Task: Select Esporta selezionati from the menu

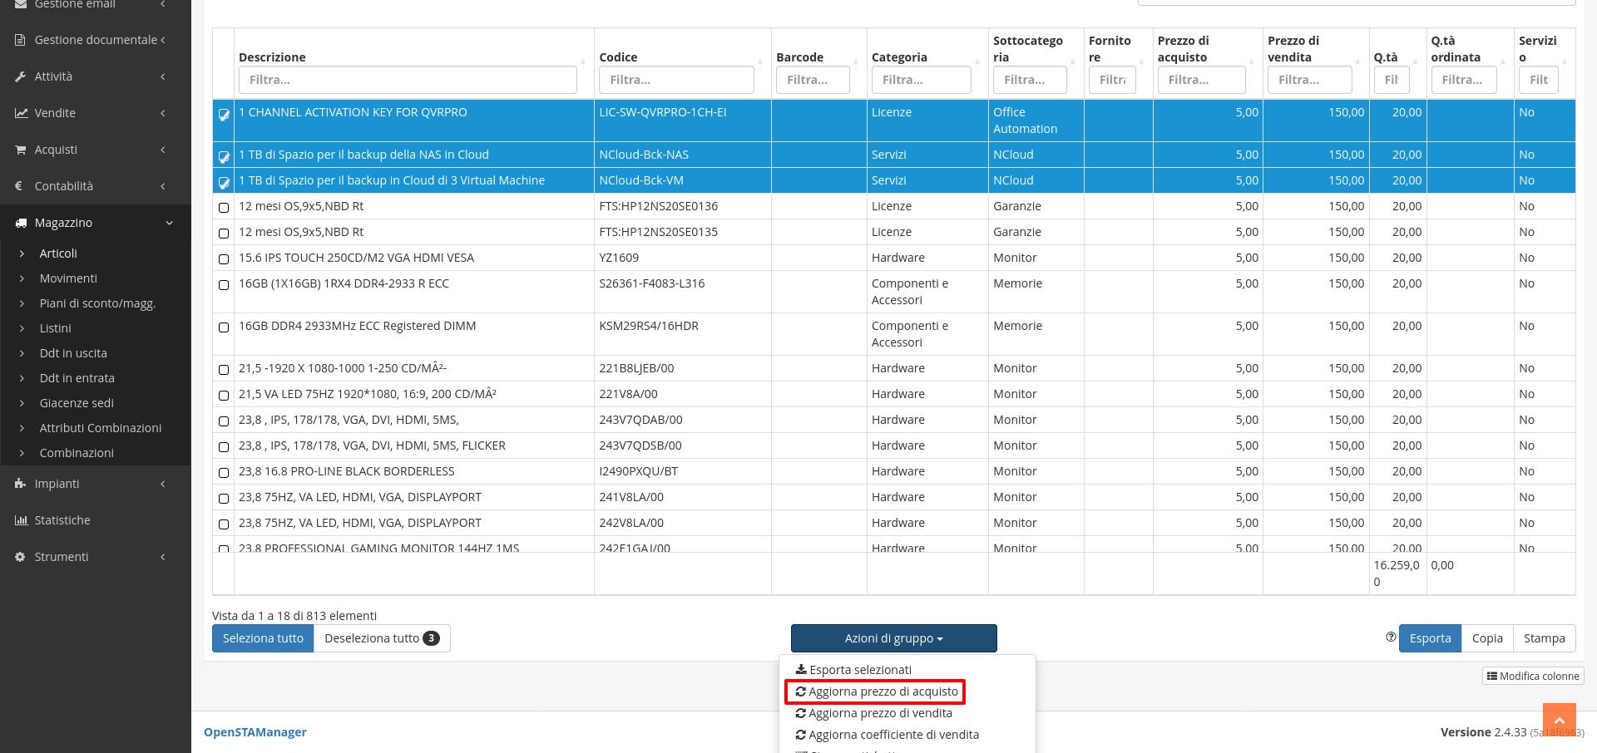Action: pos(860,670)
